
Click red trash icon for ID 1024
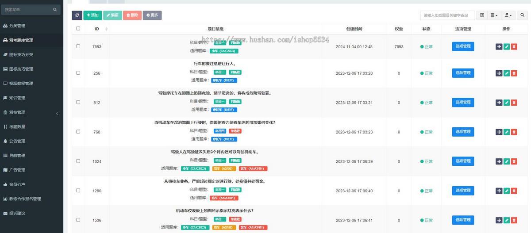click(x=514, y=161)
